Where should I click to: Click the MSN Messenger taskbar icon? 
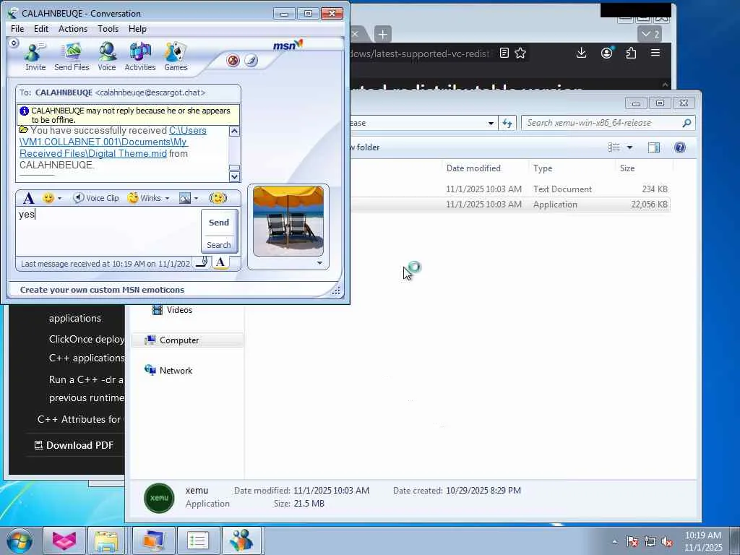point(241,541)
